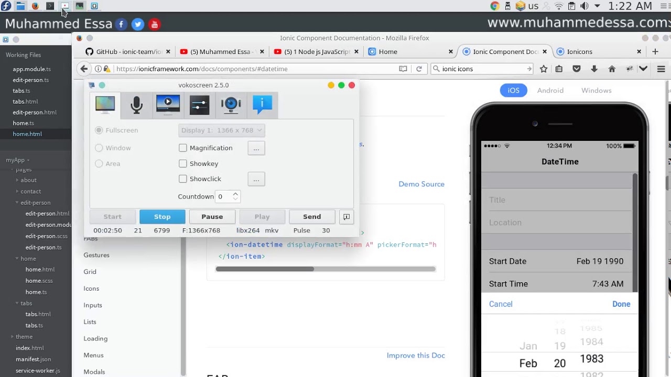Viewport: 671px width, 377px height.
Task: Click vokoscreen log icon beside Send
Action: coord(346,217)
